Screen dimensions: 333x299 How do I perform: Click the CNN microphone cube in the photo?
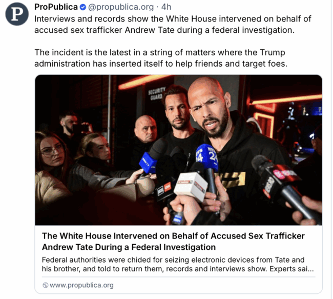164,189
